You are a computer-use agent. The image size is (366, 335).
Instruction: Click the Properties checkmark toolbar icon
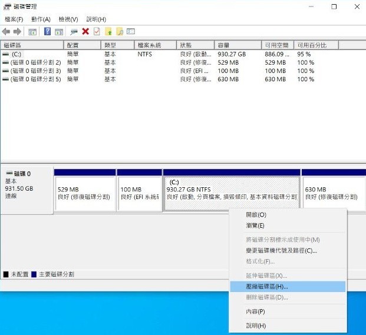coord(97,31)
